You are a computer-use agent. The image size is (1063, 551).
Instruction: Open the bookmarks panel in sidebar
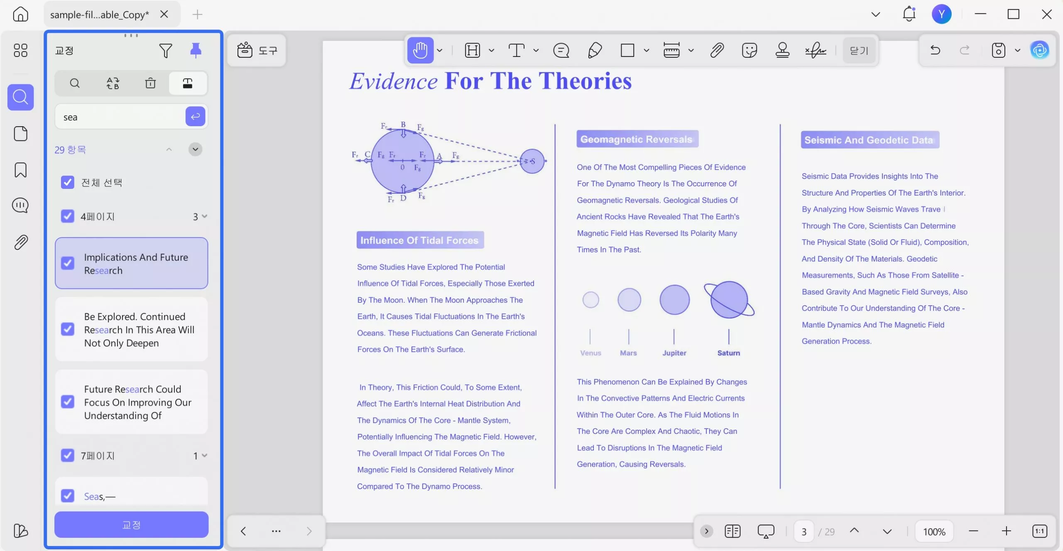pyautogui.click(x=20, y=170)
